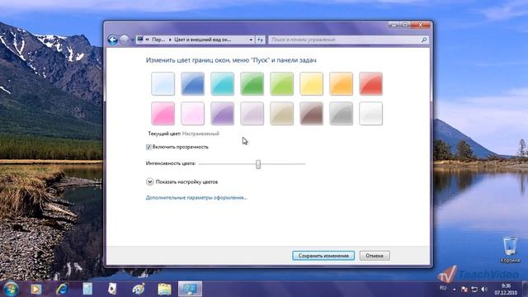Show hidden tray icons arrow
This screenshot has width=528, height=297.
tap(455, 290)
